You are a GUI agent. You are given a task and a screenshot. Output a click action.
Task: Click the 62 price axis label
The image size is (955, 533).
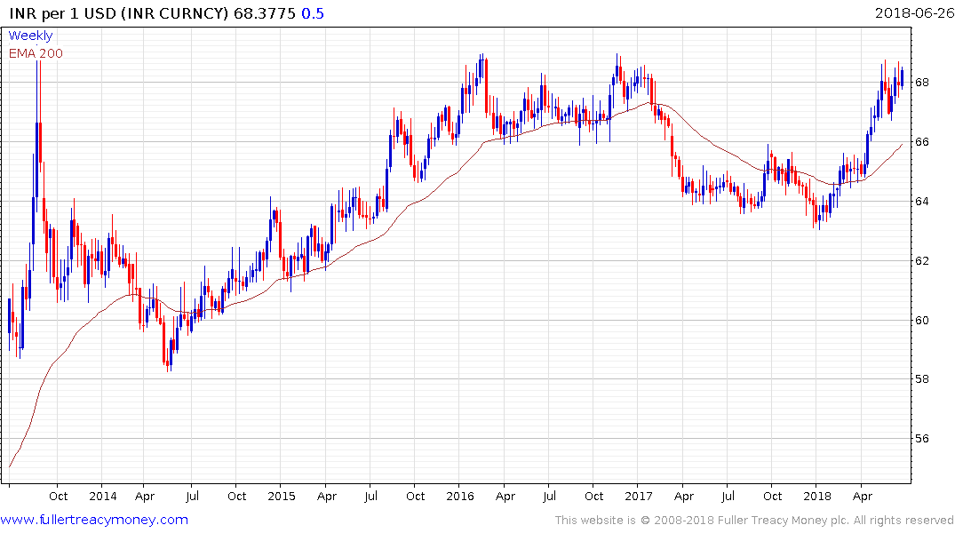click(921, 260)
